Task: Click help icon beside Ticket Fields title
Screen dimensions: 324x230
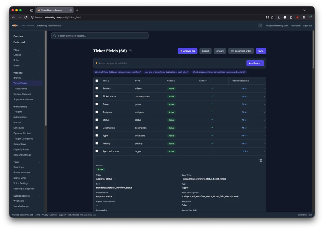Action: [x=130, y=51]
